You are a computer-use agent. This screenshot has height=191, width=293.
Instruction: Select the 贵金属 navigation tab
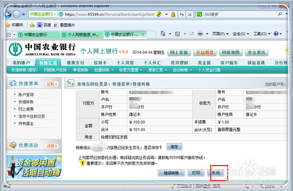204,63
